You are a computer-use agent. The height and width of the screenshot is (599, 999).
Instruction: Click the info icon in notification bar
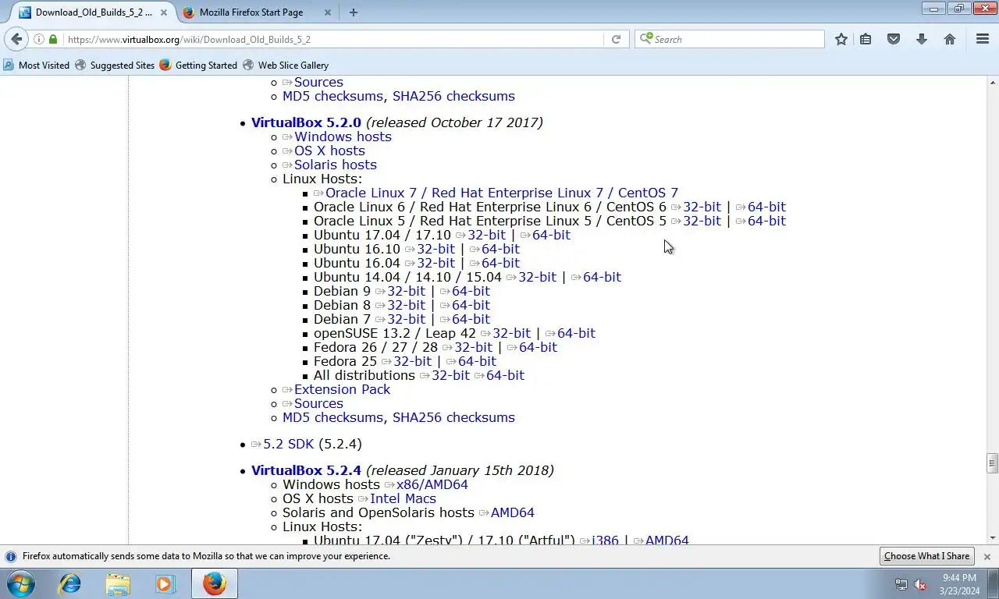(11, 556)
